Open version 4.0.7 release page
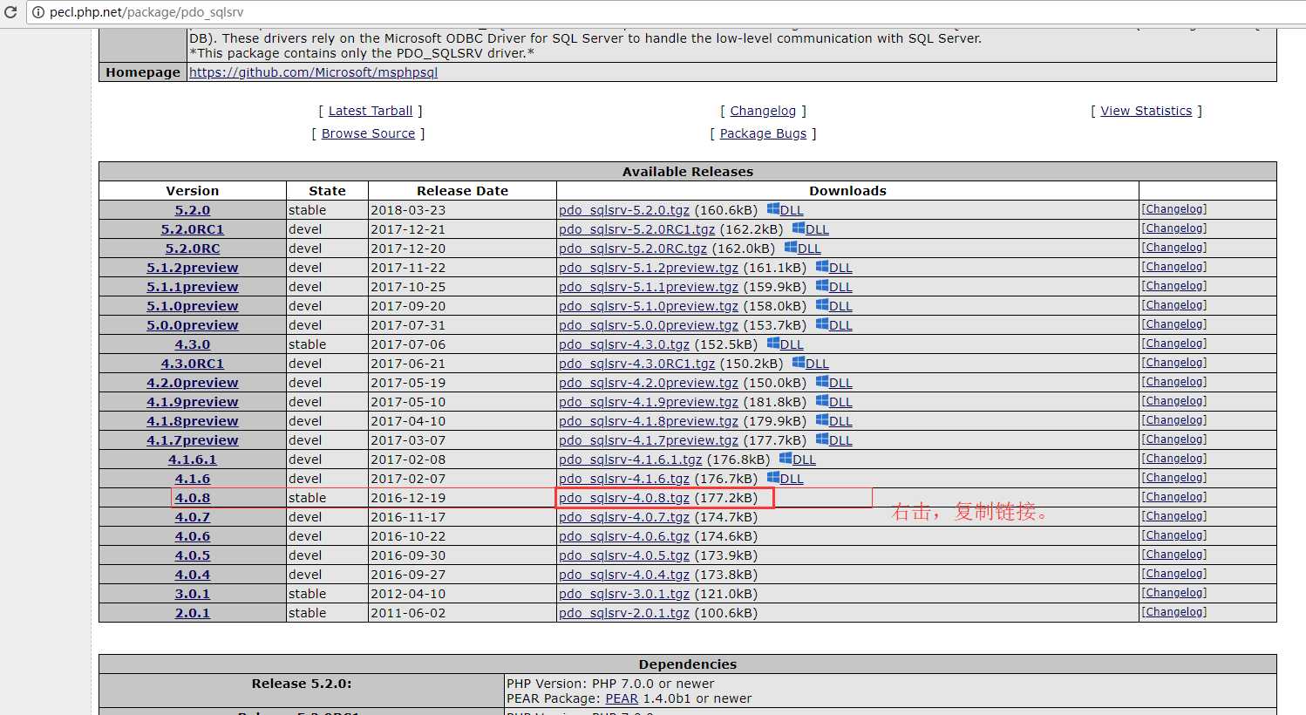Screen dimensions: 1306x715 coord(193,517)
